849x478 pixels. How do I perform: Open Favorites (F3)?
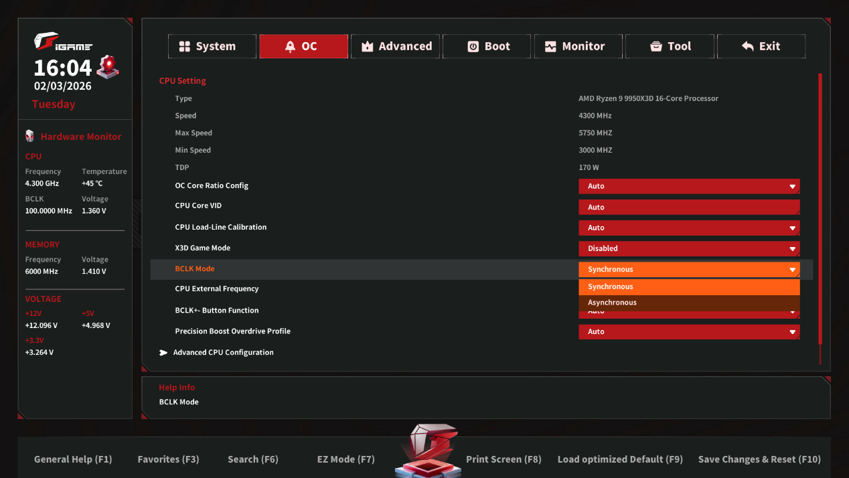(168, 459)
